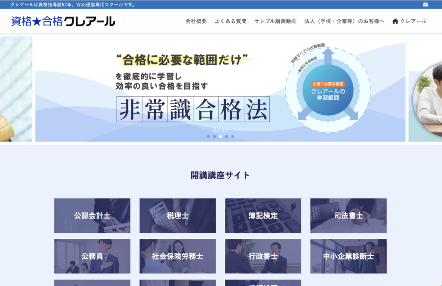Open the 司法書士 course tile
This screenshot has height=286, width=442.
click(348, 216)
